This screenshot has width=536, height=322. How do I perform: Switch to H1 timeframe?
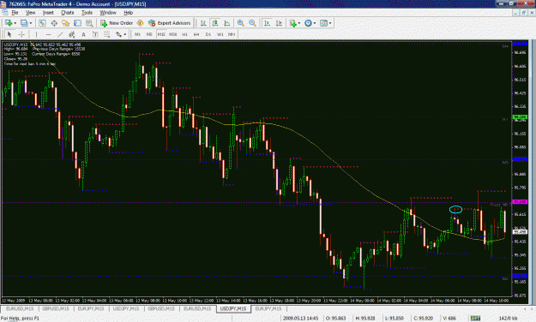point(184,34)
